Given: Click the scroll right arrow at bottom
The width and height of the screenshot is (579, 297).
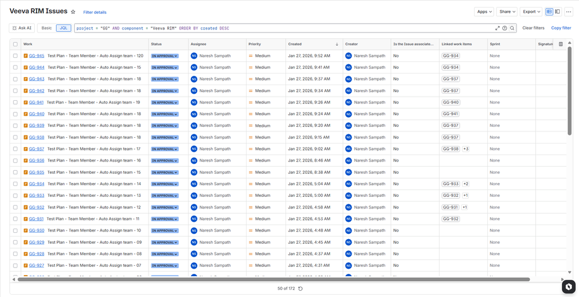Looking at the screenshot, I should 563,280.
